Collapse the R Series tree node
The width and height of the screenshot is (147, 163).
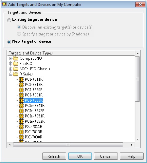pyautogui.click(x=10, y=74)
